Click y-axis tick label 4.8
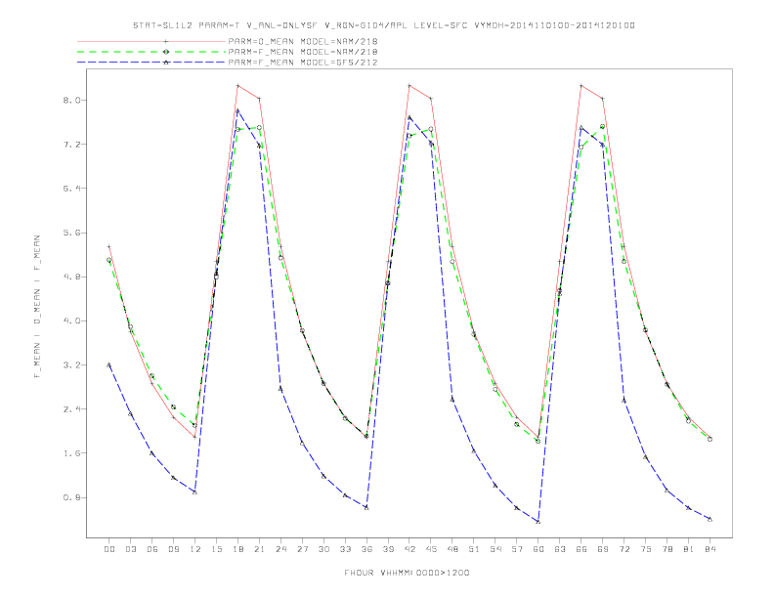 (x=71, y=277)
